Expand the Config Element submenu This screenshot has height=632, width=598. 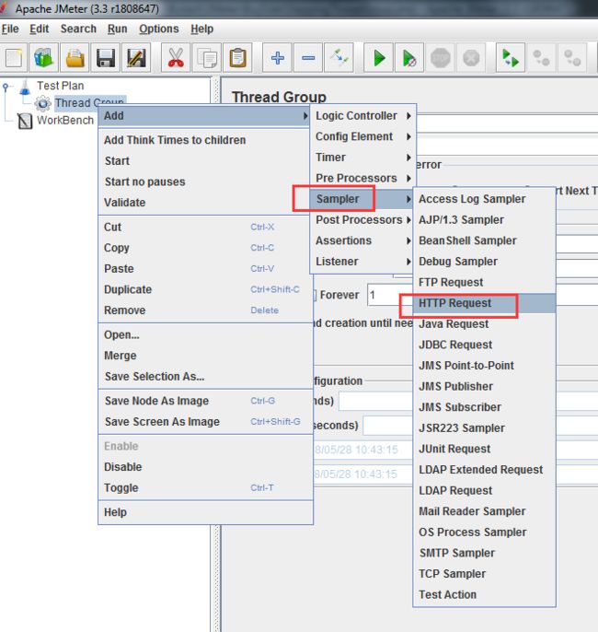363,136
